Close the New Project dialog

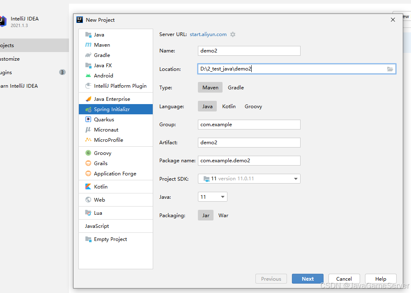[393, 20]
